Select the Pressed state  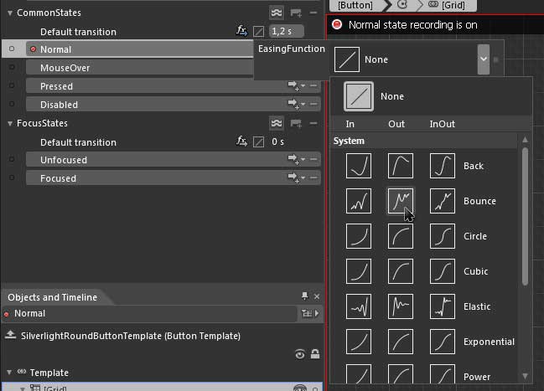pos(174,86)
